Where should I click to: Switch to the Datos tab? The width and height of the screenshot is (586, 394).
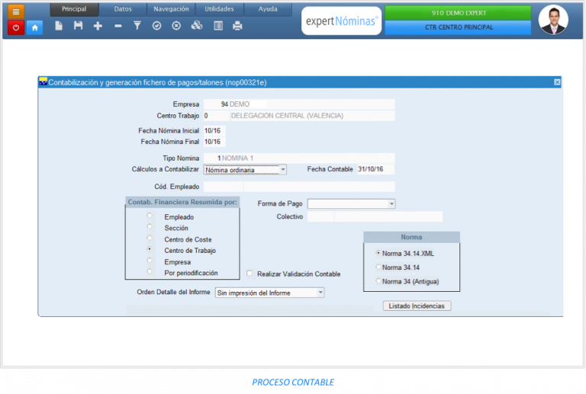coord(122,9)
